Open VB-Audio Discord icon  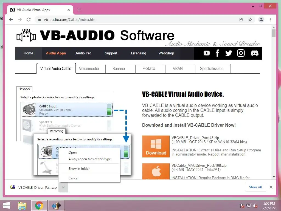[254, 53]
